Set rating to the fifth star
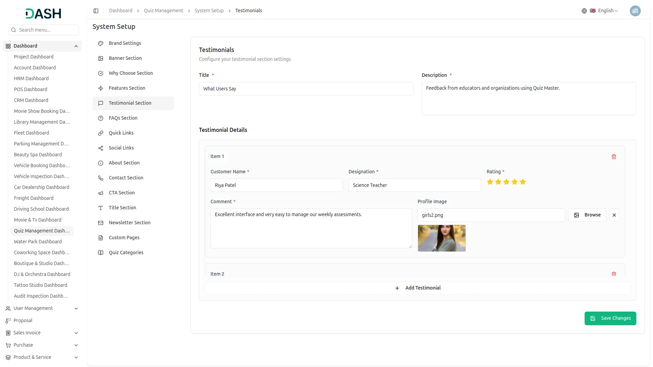 click(x=523, y=182)
